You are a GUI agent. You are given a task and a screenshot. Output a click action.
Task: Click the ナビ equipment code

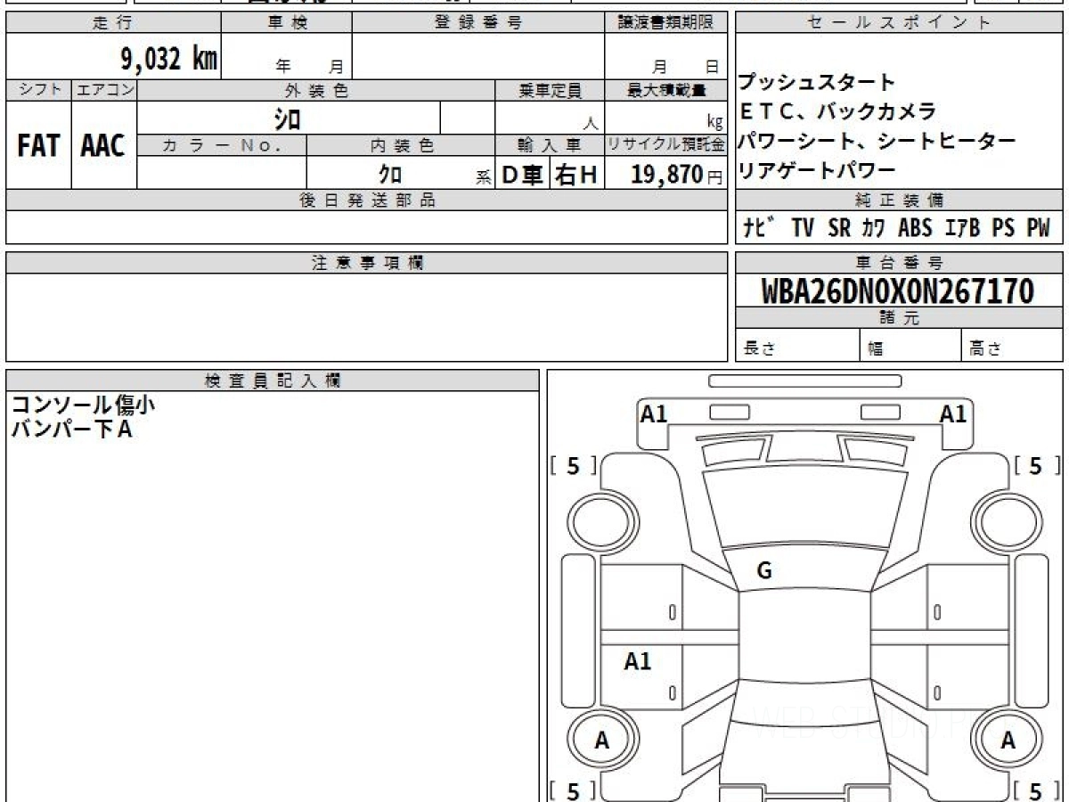tap(759, 228)
